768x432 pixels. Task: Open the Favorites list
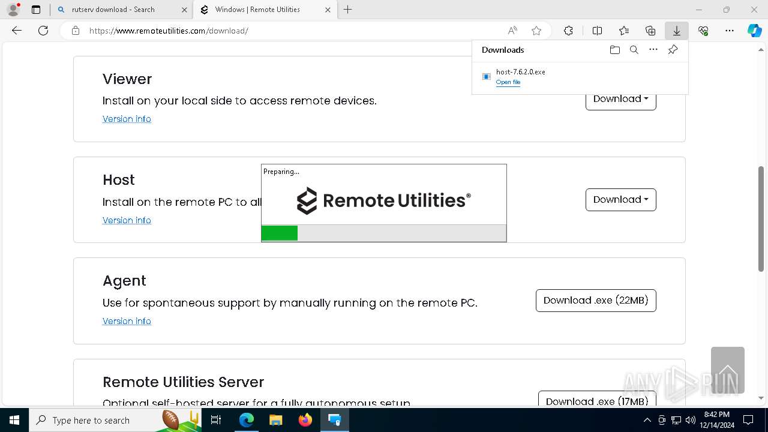(x=624, y=31)
